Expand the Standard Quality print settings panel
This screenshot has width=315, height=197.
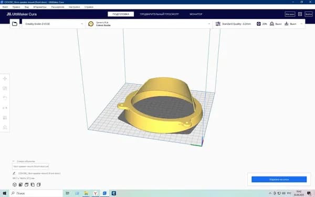259,24
